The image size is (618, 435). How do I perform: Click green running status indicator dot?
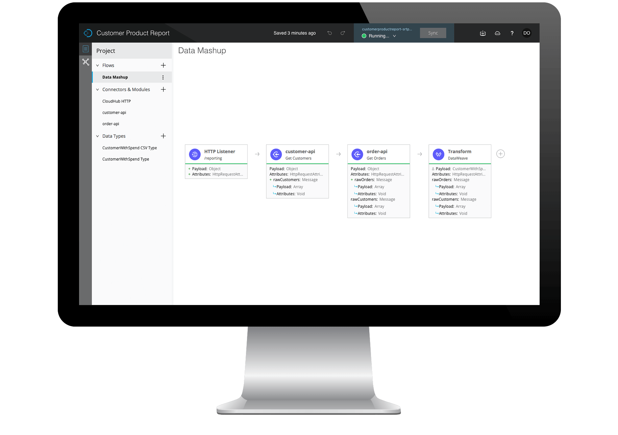[364, 36]
